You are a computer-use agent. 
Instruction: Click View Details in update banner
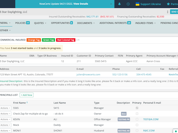[x=81, y=4]
